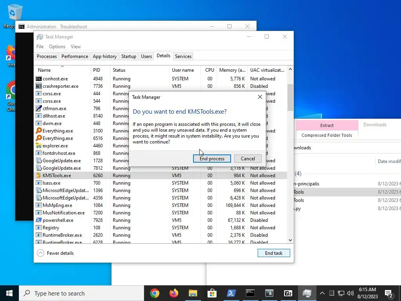Sort processes by Name column header

(62, 70)
